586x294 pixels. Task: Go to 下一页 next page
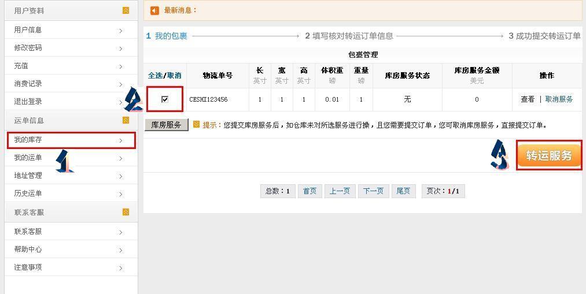click(x=373, y=191)
